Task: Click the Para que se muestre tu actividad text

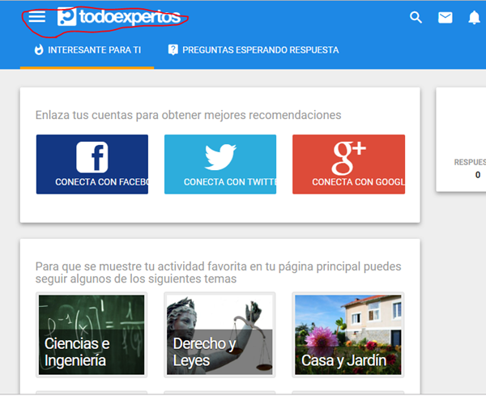Action: point(218,272)
